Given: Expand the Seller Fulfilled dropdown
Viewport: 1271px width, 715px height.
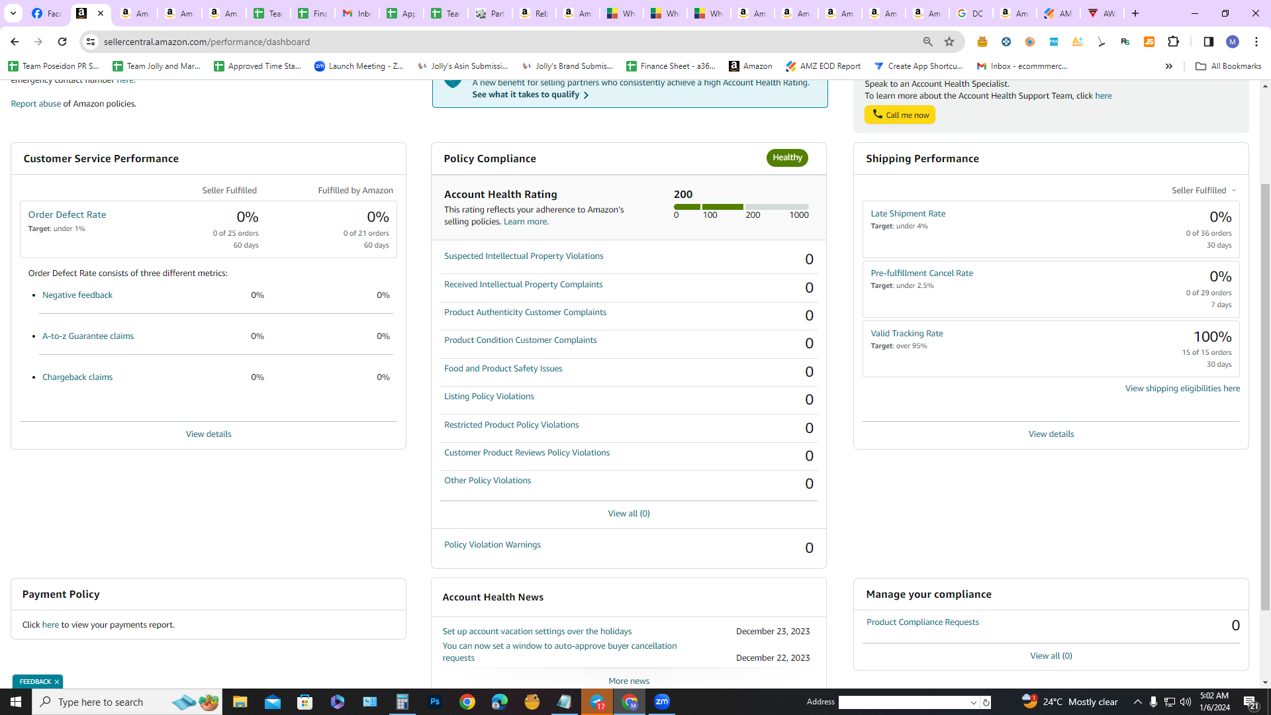Looking at the screenshot, I should pos(1203,191).
